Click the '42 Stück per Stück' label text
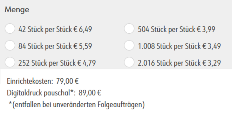This screenshot has width=232, height=117. 45,29
